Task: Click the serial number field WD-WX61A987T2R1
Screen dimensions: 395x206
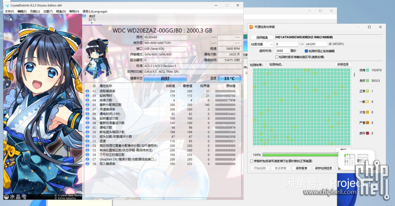Action: 165,43
